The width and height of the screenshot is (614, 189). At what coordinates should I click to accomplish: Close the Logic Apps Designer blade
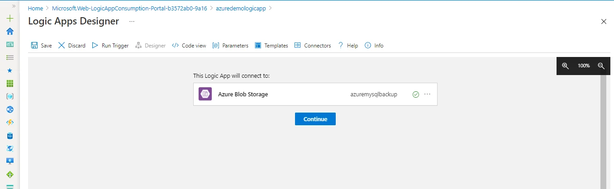point(603,21)
